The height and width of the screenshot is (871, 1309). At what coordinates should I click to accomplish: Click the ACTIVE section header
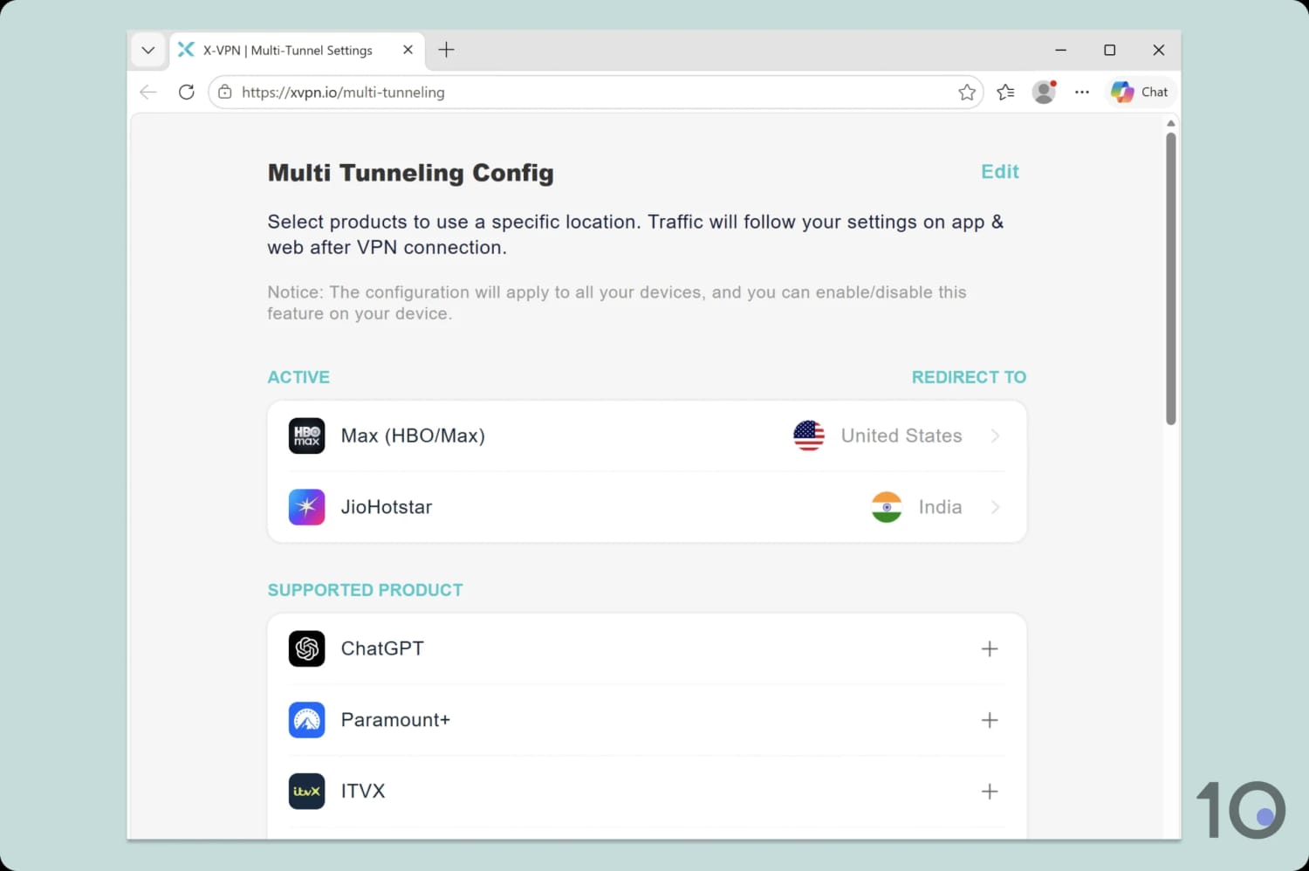(x=298, y=377)
